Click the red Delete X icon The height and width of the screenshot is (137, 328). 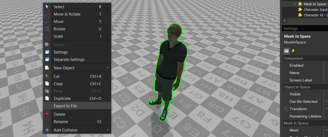pyautogui.click(x=47, y=114)
